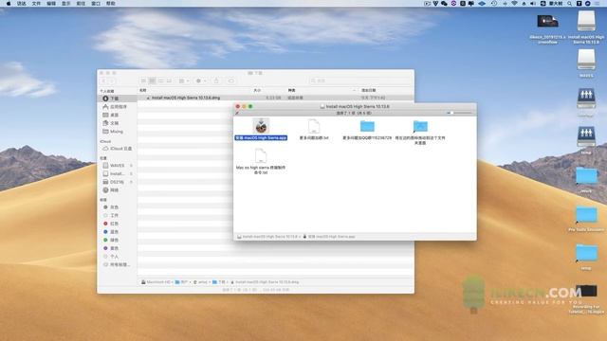
Task: Open the 前往 menu in menu bar
Action: coord(81,4)
